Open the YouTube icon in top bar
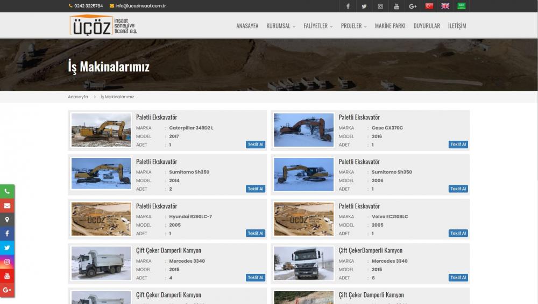The image size is (538, 304). (397, 6)
